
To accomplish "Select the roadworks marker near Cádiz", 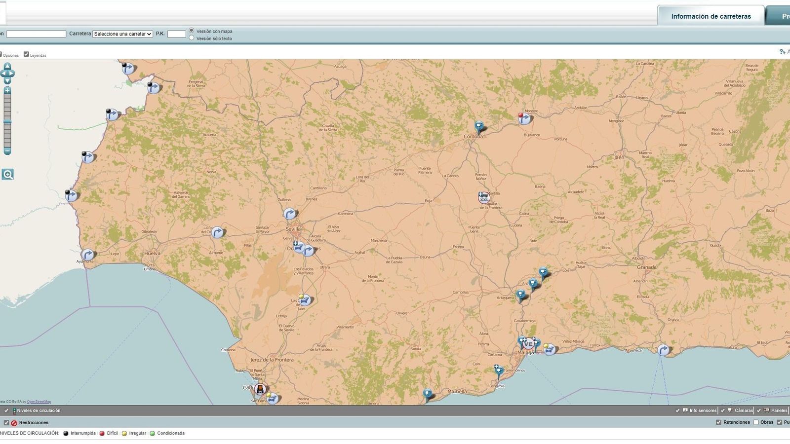I will coord(260,389).
